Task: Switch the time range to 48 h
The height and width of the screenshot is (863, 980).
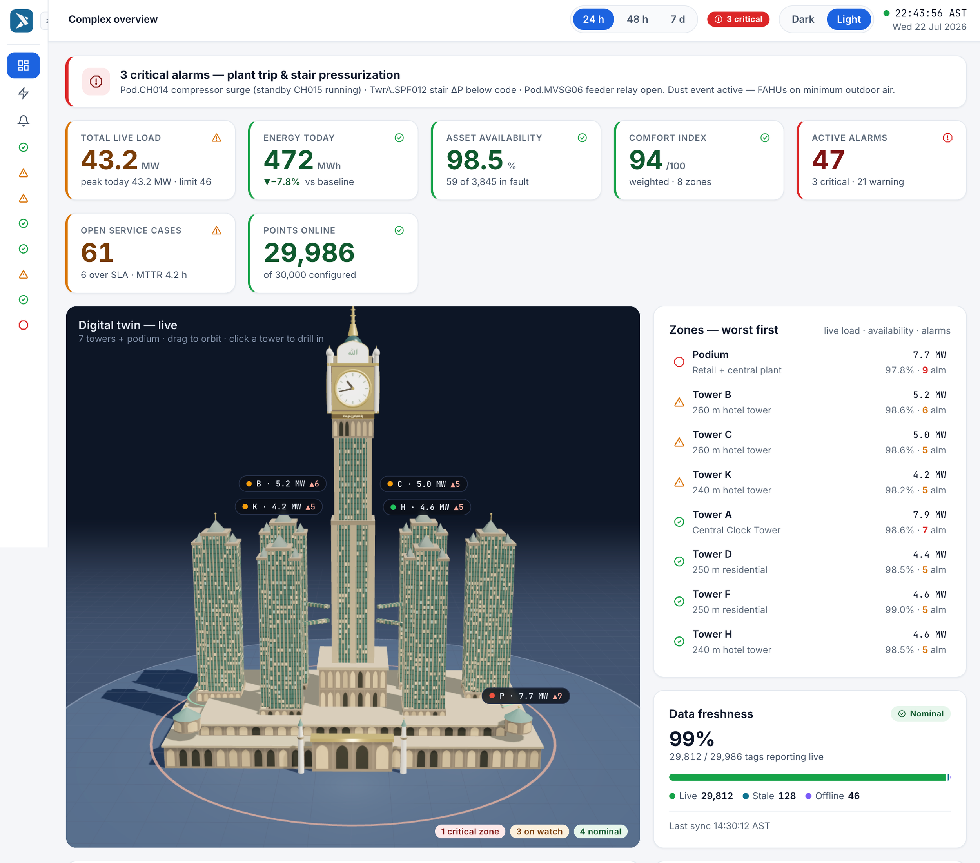Action: coord(637,19)
